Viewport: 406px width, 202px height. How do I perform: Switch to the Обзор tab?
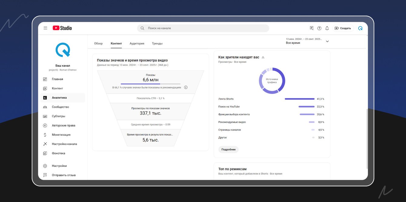[x=98, y=44]
